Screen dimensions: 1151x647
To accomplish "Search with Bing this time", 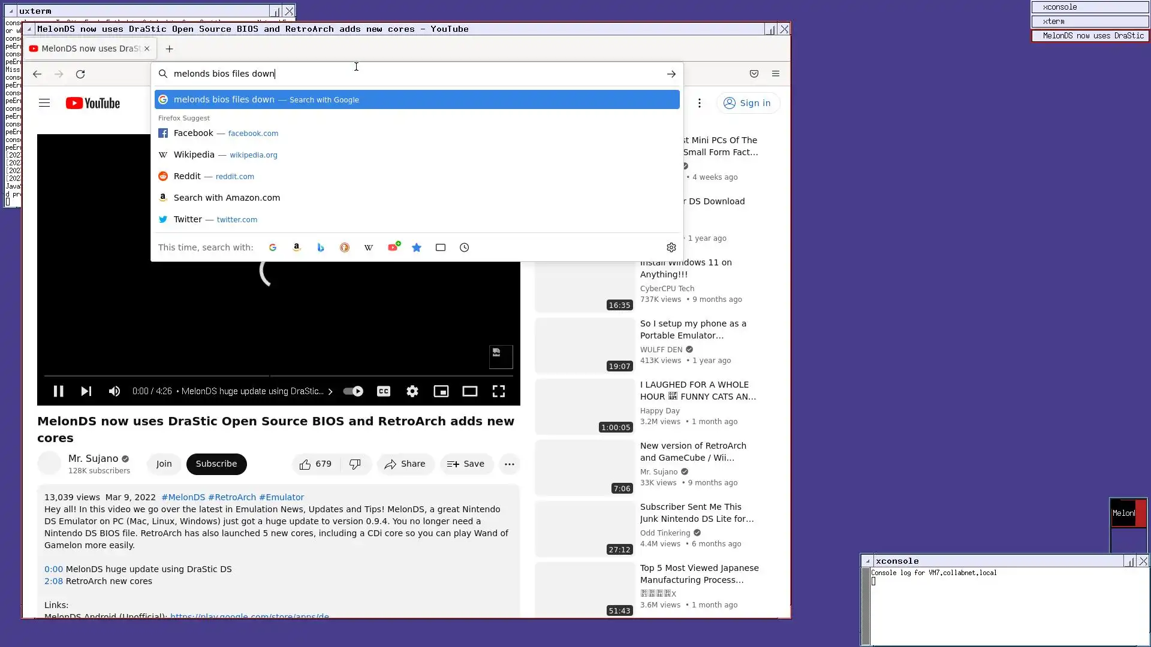I will [321, 247].
